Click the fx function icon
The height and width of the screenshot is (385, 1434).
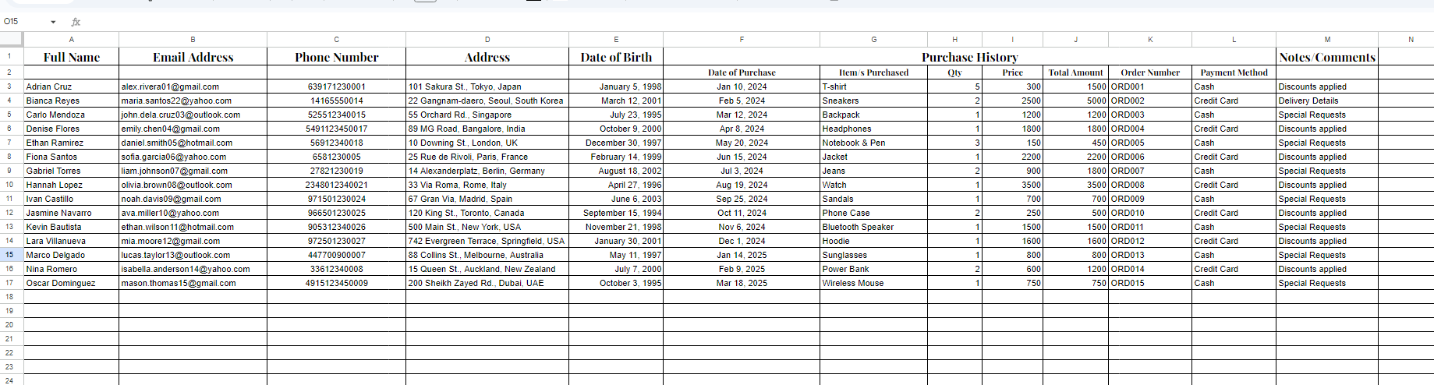coord(76,22)
